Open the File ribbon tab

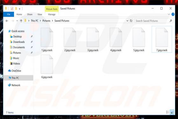[9, 14]
